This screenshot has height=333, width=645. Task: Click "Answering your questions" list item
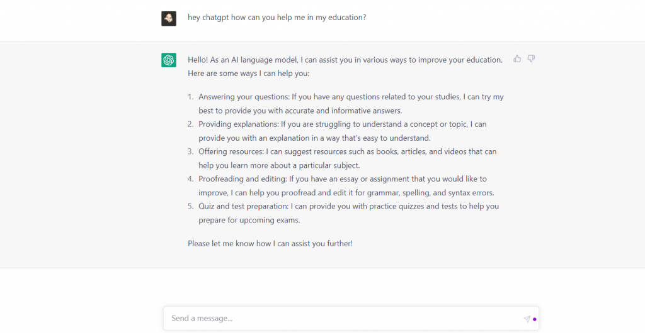click(351, 97)
